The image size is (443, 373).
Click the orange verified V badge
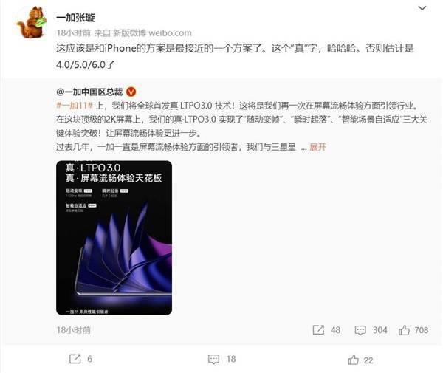click(x=131, y=92)
